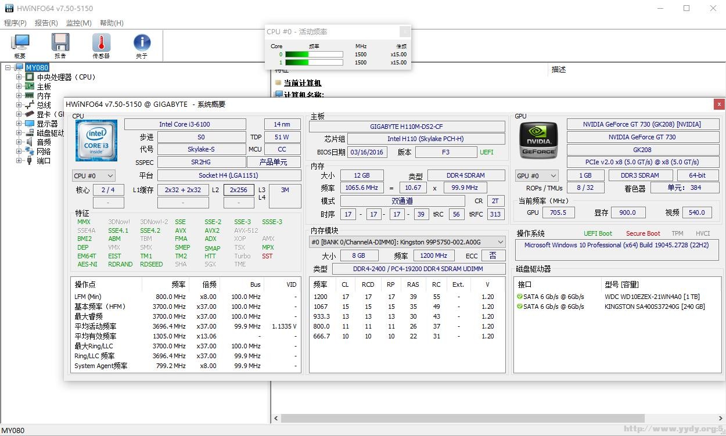Click the 双通道 memory mode field
The height and width of the screenshot is (436, 726).
[402, 201]
